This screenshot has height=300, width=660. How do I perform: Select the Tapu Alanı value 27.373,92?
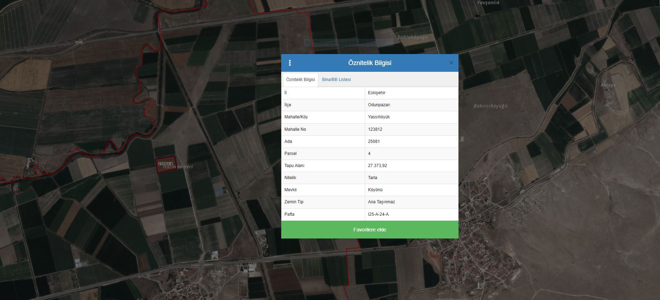coord(377,166)
